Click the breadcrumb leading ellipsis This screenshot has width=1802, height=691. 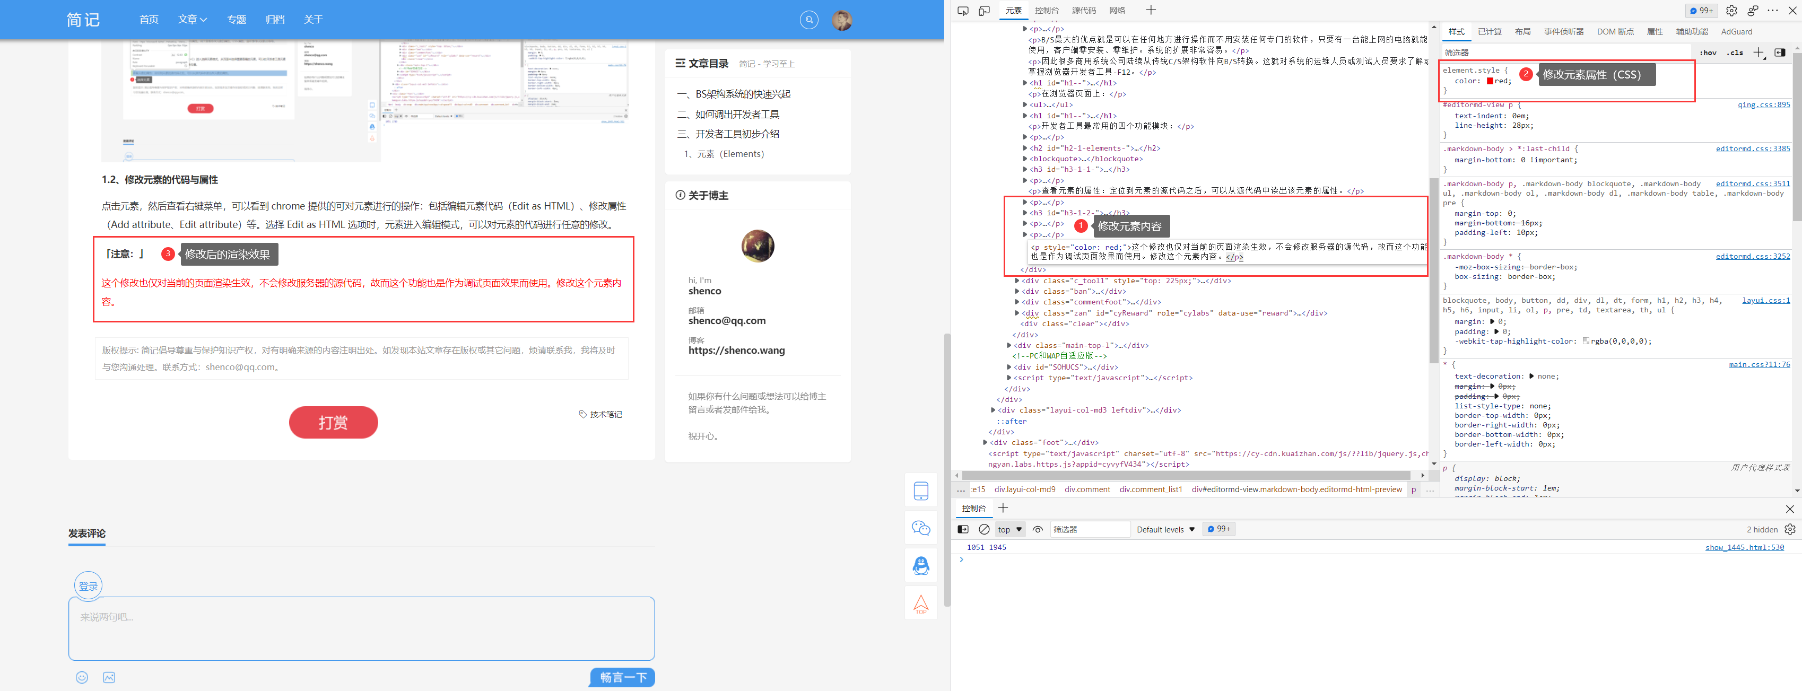961,489
